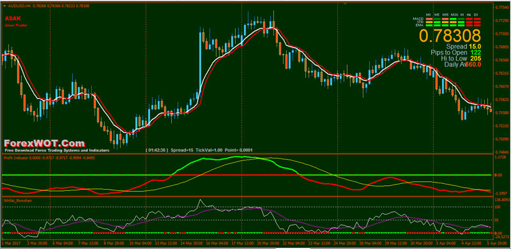The height and width of the screenshot is (249, 511).
Task: Click the -1.1997 Profit Indicator scale value
Action: point(501,193)
